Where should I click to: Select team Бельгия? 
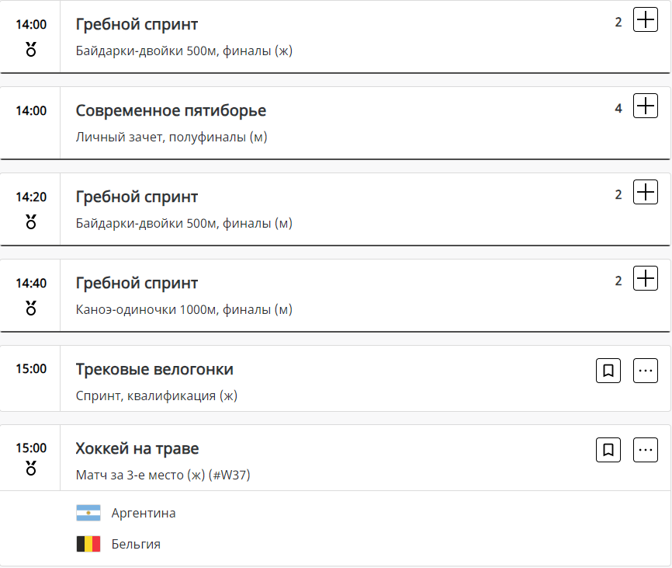[136, 544]
